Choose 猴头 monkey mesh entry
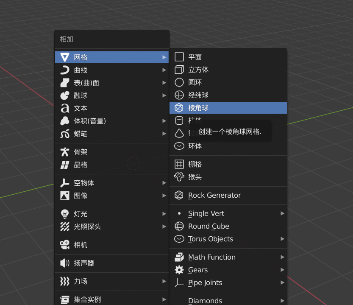This screenshot has width=353, height=305. point(228,177)
